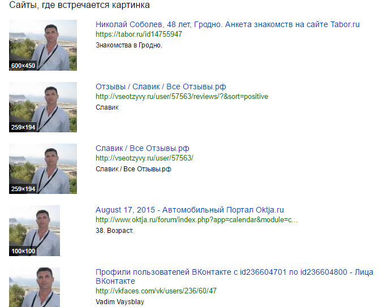
Task: Open the "Отзывы / Славик / Все Отзывы.рф" link
Action: (x=161, y=87)
